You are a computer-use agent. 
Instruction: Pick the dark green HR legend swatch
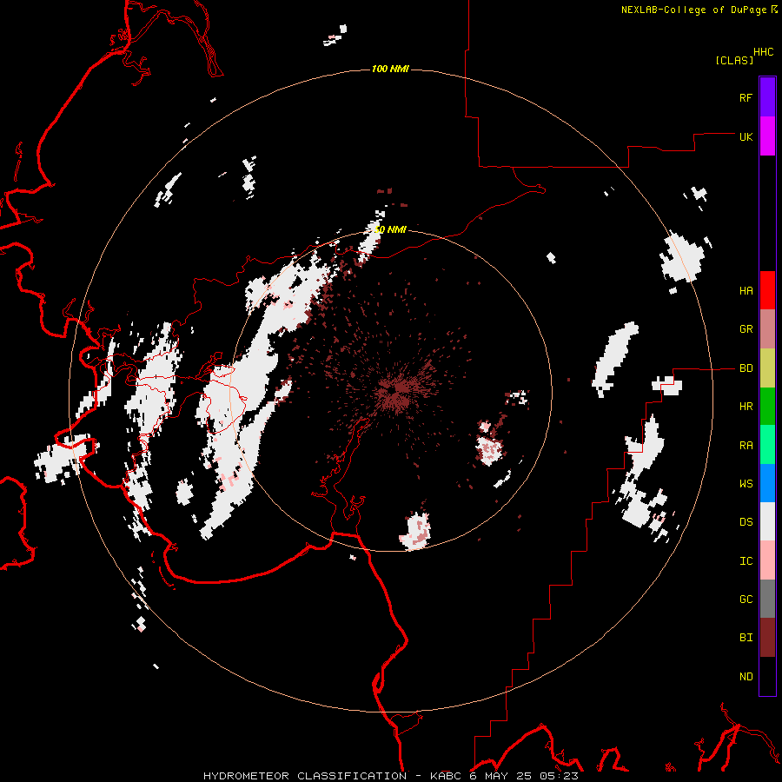point(767,407)
